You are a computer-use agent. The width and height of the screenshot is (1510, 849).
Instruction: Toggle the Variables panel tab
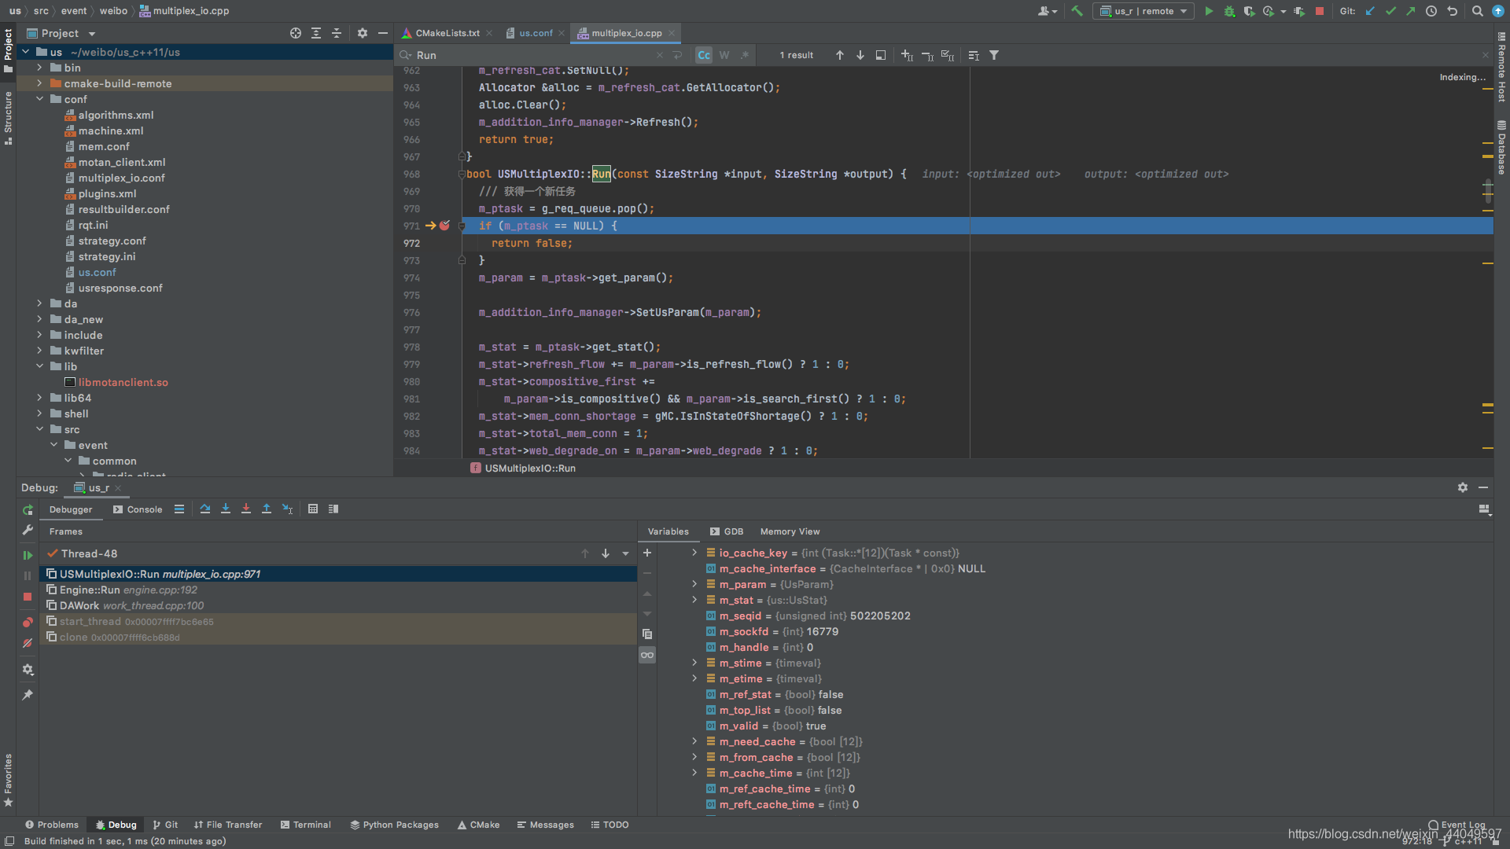[668, 531]
